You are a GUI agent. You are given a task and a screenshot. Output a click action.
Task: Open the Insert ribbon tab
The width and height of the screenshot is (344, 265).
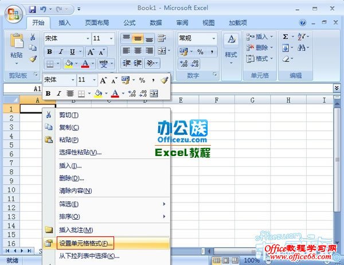coord(64,22)
